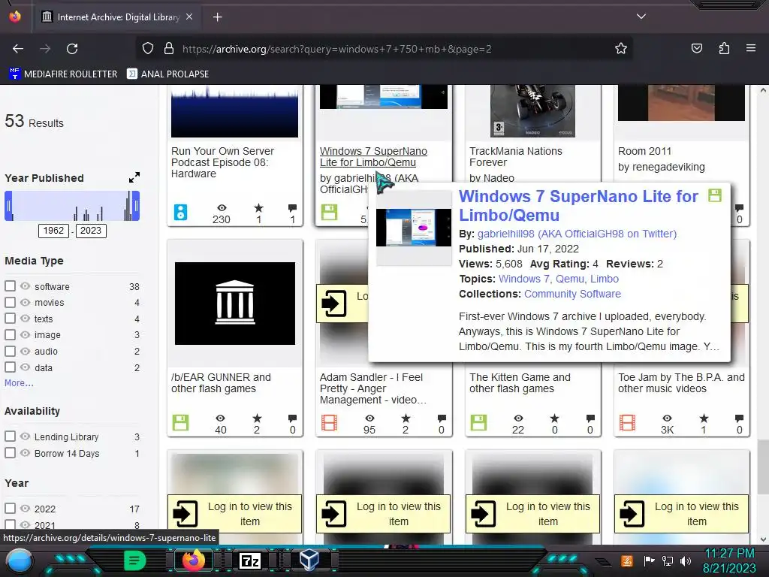Viewport: 769px width, 577px height.
Task: Open 7-Zip from the taskbar
Action: click(249, 560)
